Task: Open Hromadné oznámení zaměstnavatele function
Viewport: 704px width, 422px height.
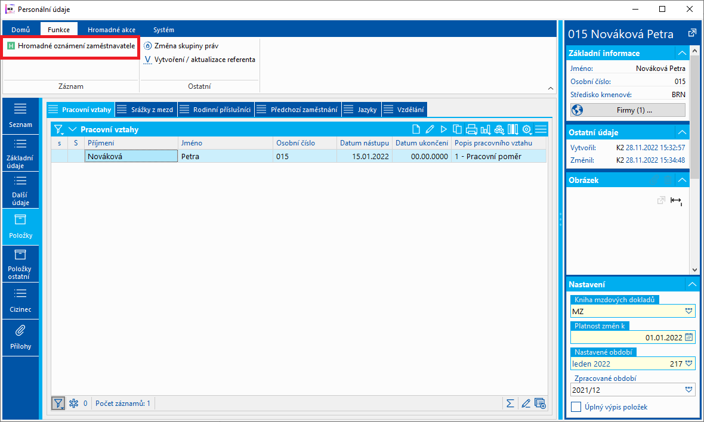Action: (71, 46)
